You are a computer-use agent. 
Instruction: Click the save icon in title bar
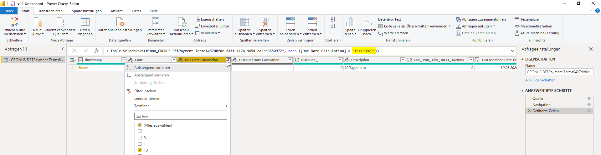click(x=13, y=4)
